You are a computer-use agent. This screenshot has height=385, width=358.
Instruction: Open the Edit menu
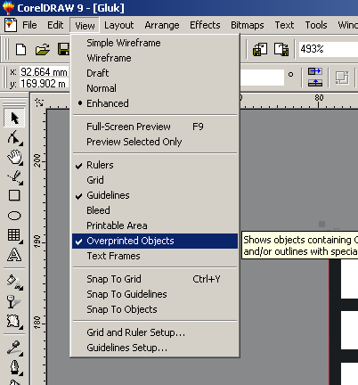pos(55,25)
